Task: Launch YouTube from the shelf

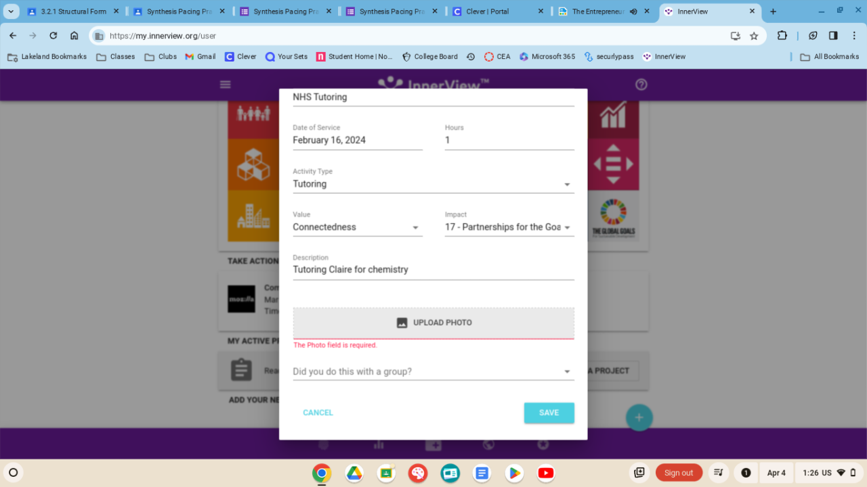Action: coord(546,473)
